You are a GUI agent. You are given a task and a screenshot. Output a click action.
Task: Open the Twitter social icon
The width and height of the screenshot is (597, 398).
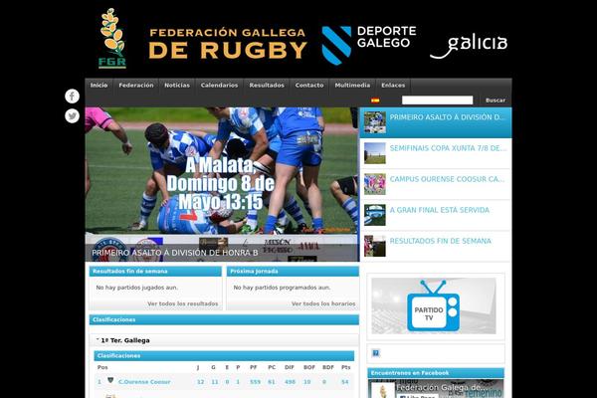(72, 115)
